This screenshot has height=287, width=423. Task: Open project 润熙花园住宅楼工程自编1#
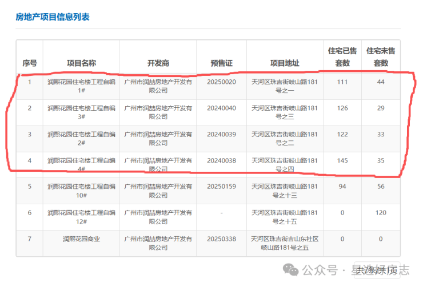pyautogui.click(x=81, y=86)
